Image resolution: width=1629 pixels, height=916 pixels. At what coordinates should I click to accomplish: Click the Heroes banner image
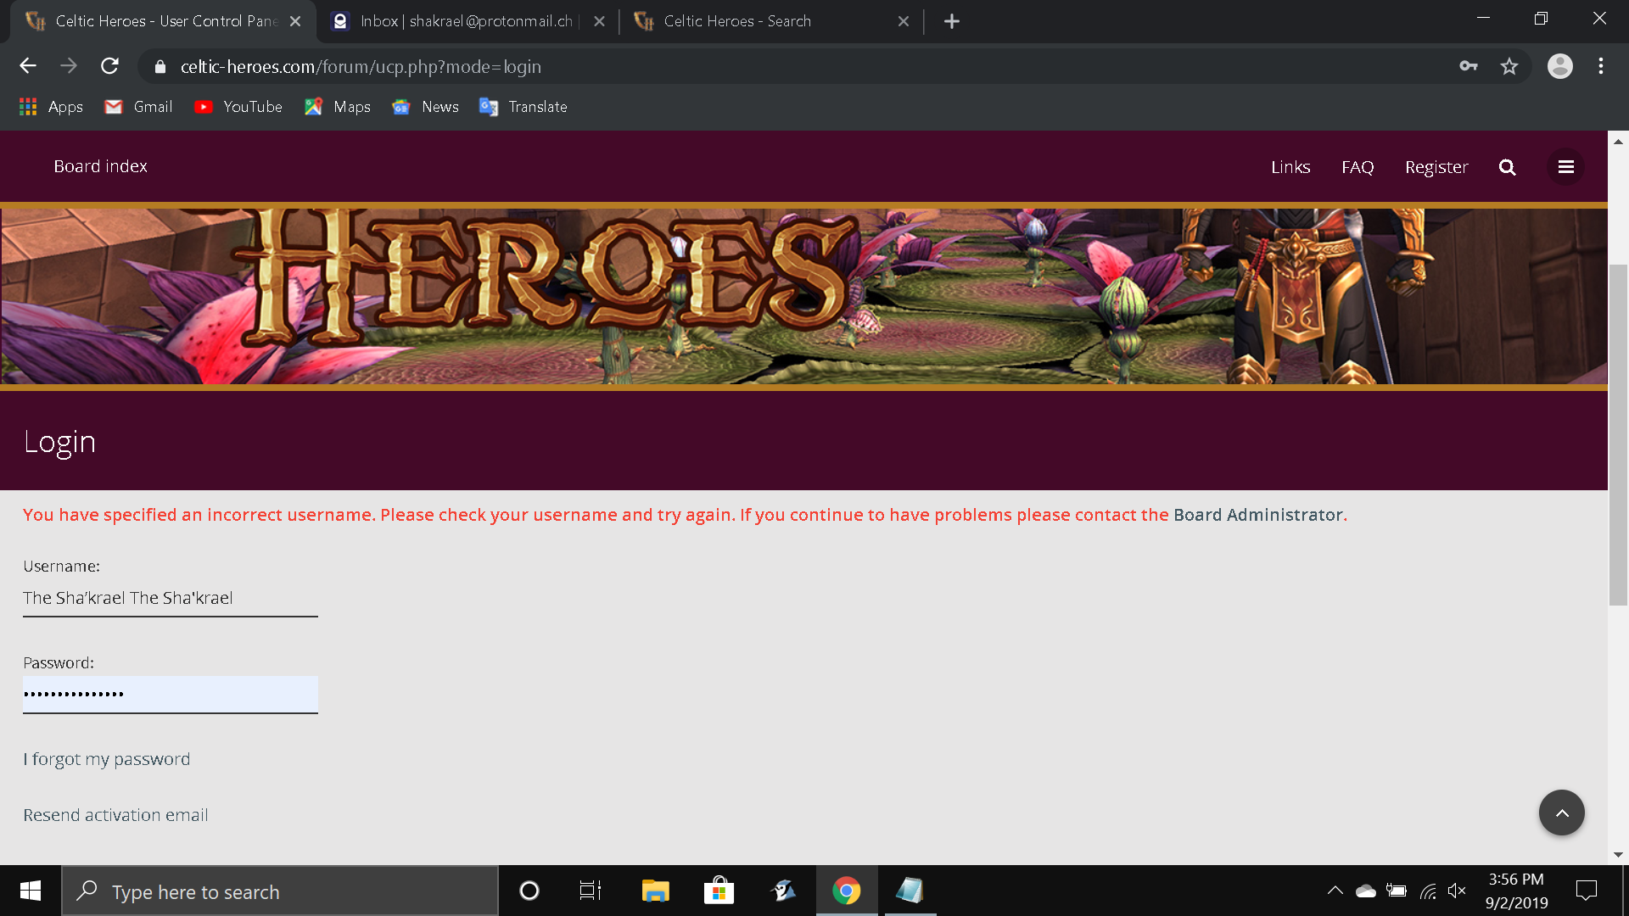[x=803, y=296]
